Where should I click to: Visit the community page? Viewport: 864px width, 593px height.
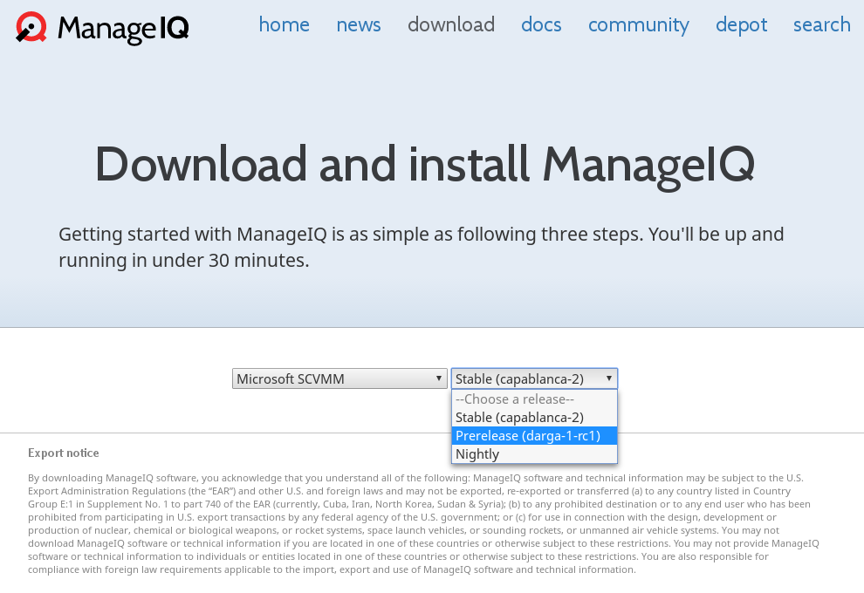tap(638, 24)
